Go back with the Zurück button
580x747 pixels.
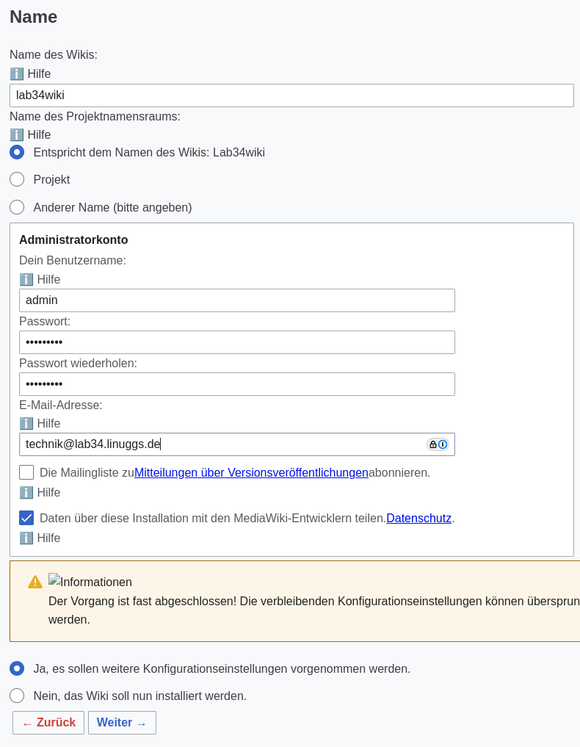tap(48, 723)
